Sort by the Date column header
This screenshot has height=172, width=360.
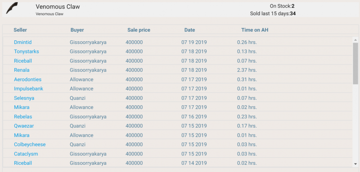click(189, 30)
